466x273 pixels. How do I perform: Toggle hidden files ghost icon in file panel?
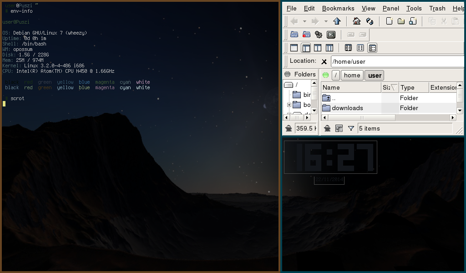pos(327,129)
